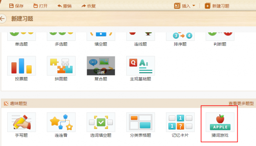Open the 复合题 question type

101,66
